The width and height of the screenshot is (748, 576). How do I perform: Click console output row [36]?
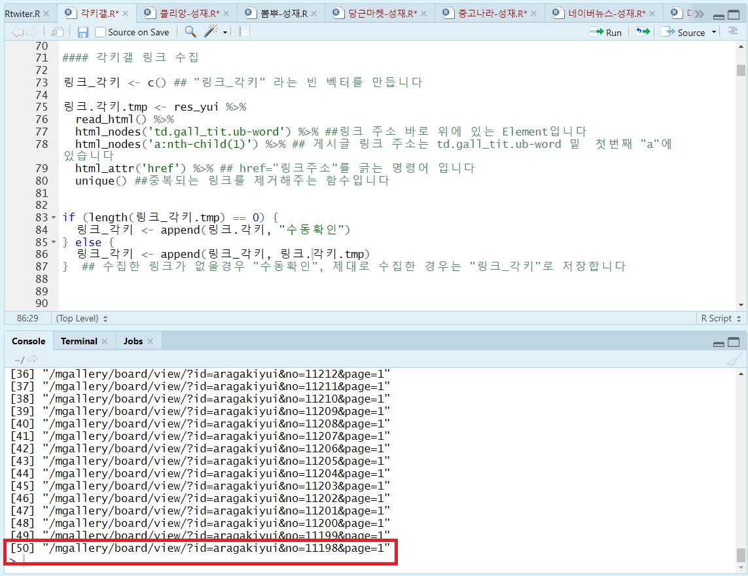(x=200, y=374)
